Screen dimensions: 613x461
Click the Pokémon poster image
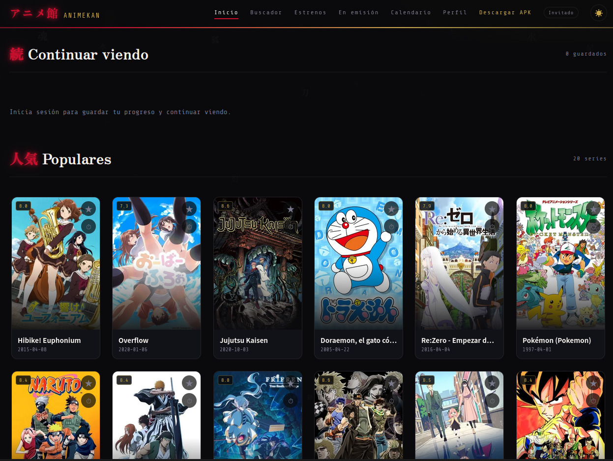[560, 263]
